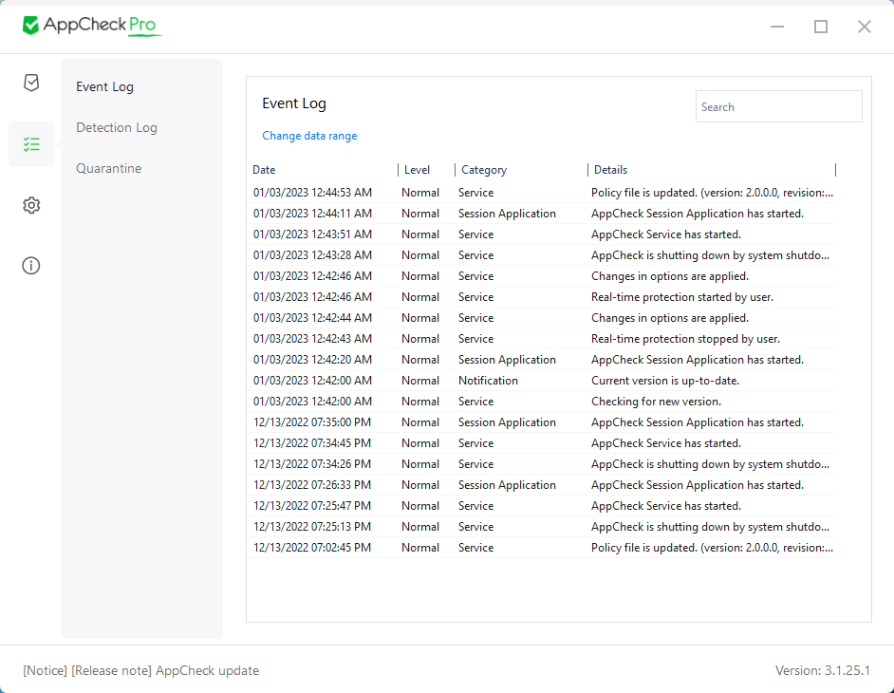Select the 'Real-time protection started by user.' entry
This screenshot has width=894, height=693.
click(x=542, y=297)
